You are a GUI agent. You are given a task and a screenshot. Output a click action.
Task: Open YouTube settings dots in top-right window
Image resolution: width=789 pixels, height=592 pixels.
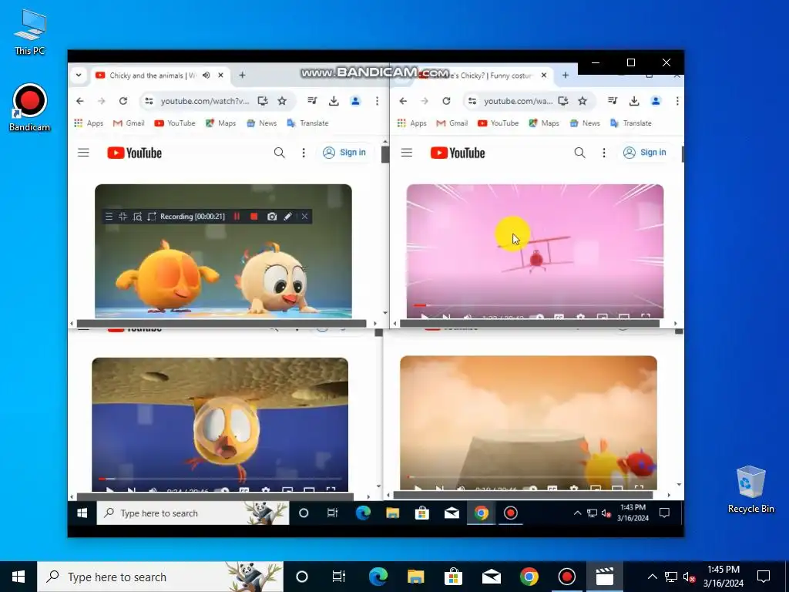604,153
